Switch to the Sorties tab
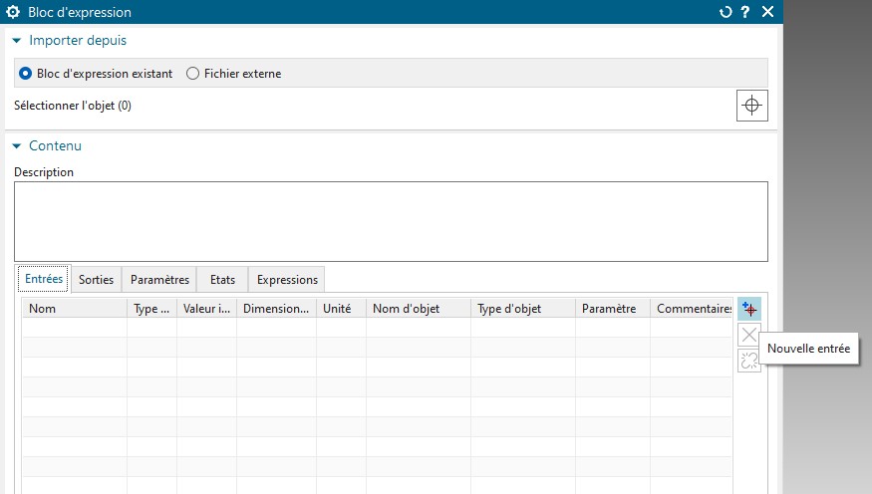Screen dimensions: 872x494 coord(96,280)
